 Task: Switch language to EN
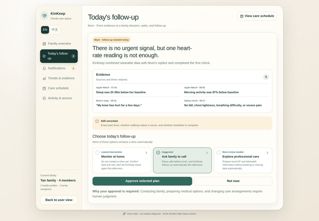[45, 30]
